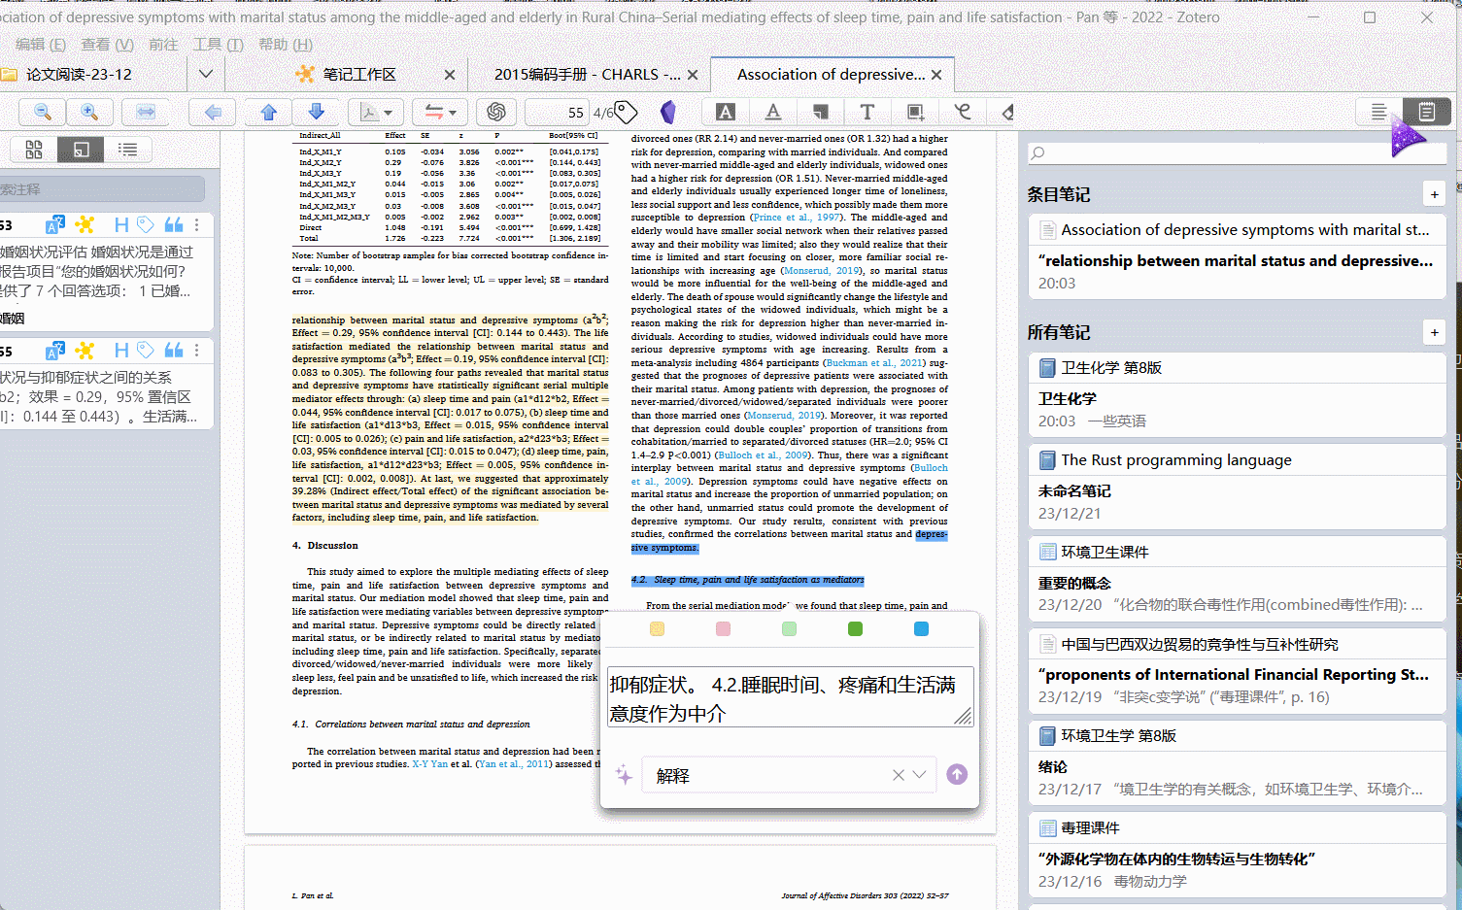Screen dimensions: 1462x910
Task: Click the search annotations field
Action: (x=101, y=188)
